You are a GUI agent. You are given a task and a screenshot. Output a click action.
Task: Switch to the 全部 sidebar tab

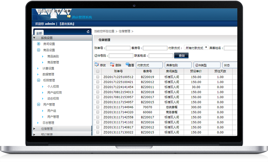(x=39, y=33)
